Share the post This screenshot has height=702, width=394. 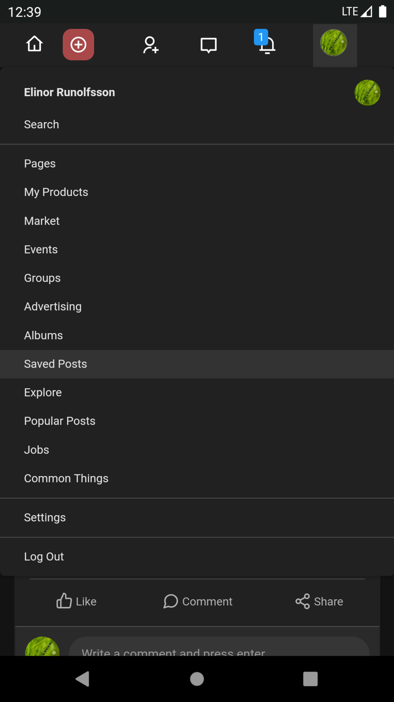click(319, 601)
